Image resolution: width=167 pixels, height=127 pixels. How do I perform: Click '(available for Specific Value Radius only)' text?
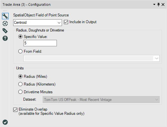click(x=51, y=113)
